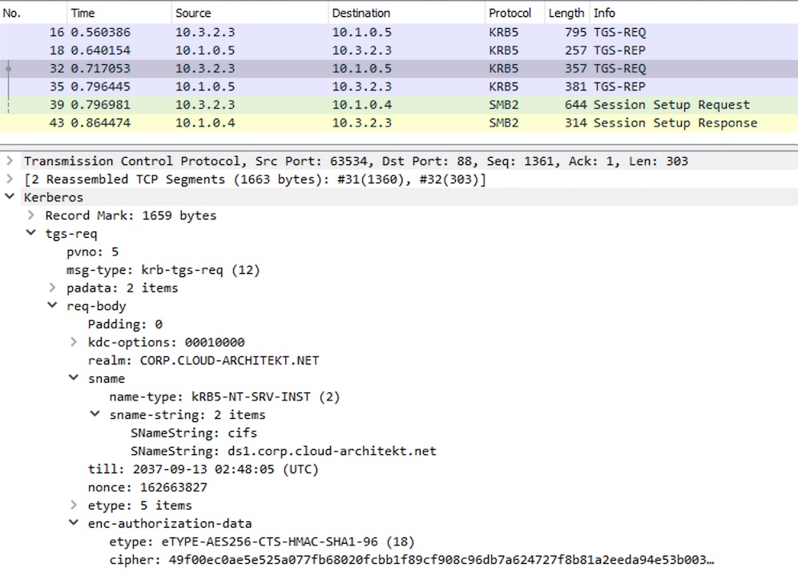
Task: Select the cipher field line
Action: click(x=411, y=560)
